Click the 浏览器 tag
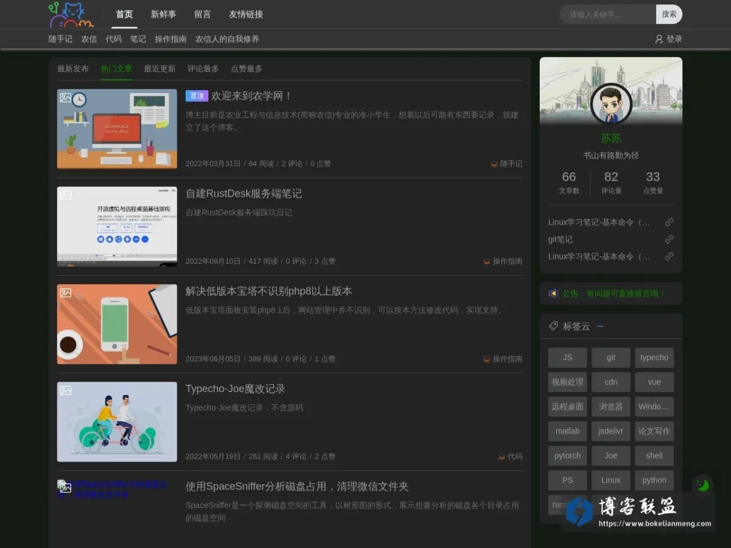The image size is (731, 548). (x=611, y=407)
